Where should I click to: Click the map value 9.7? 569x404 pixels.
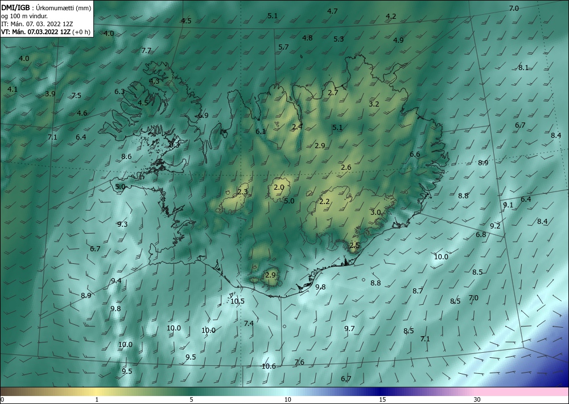(349, 329)
